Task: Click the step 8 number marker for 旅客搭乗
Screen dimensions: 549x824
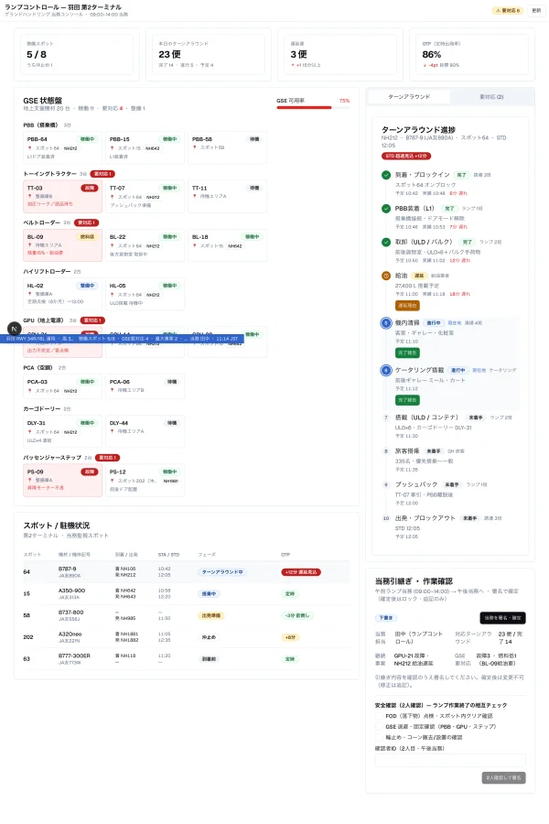Action: [x=385, y=451]
